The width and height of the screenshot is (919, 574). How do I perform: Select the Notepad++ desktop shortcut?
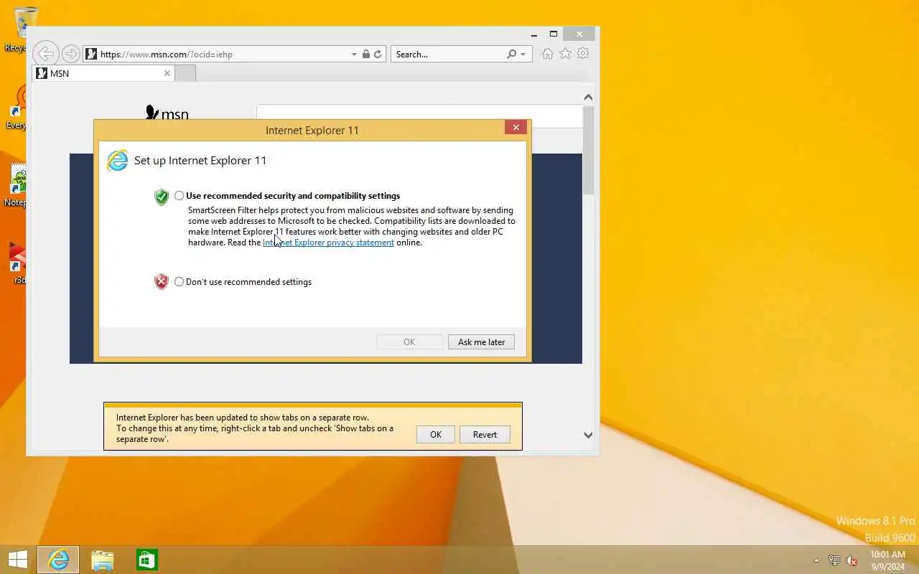(x=18, y=186)
